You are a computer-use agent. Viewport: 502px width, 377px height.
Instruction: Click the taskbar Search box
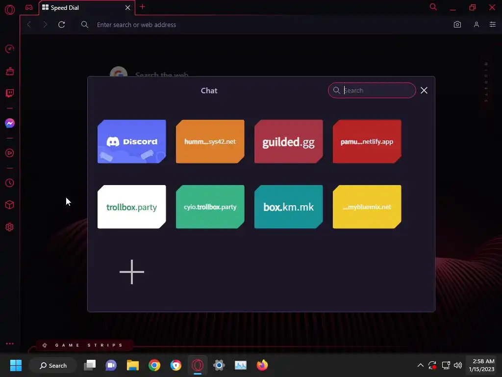coord(53,365)
